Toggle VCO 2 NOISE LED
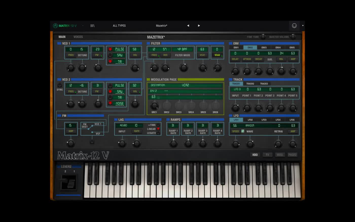 coord(110,103)
